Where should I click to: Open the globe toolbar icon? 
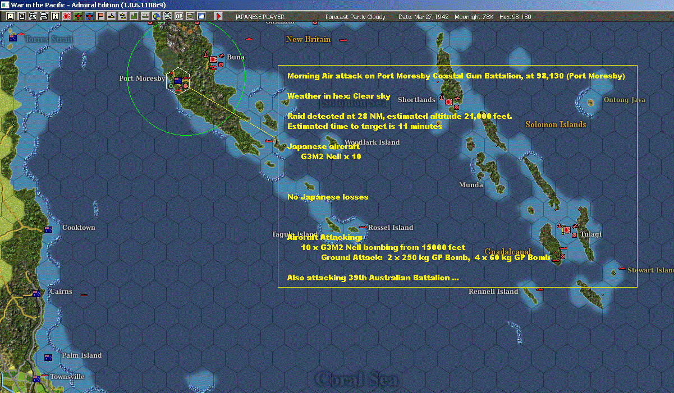coord(156,16)
